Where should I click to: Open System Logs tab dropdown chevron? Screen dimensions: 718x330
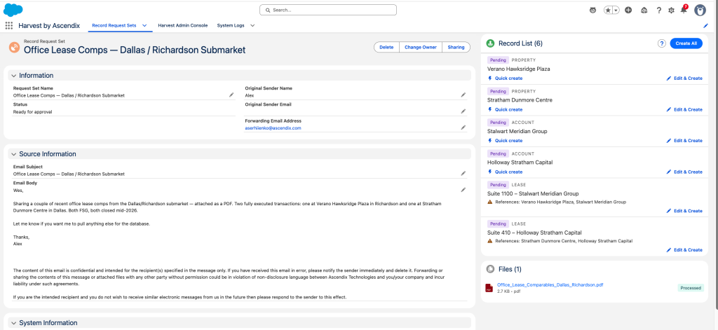252,26
